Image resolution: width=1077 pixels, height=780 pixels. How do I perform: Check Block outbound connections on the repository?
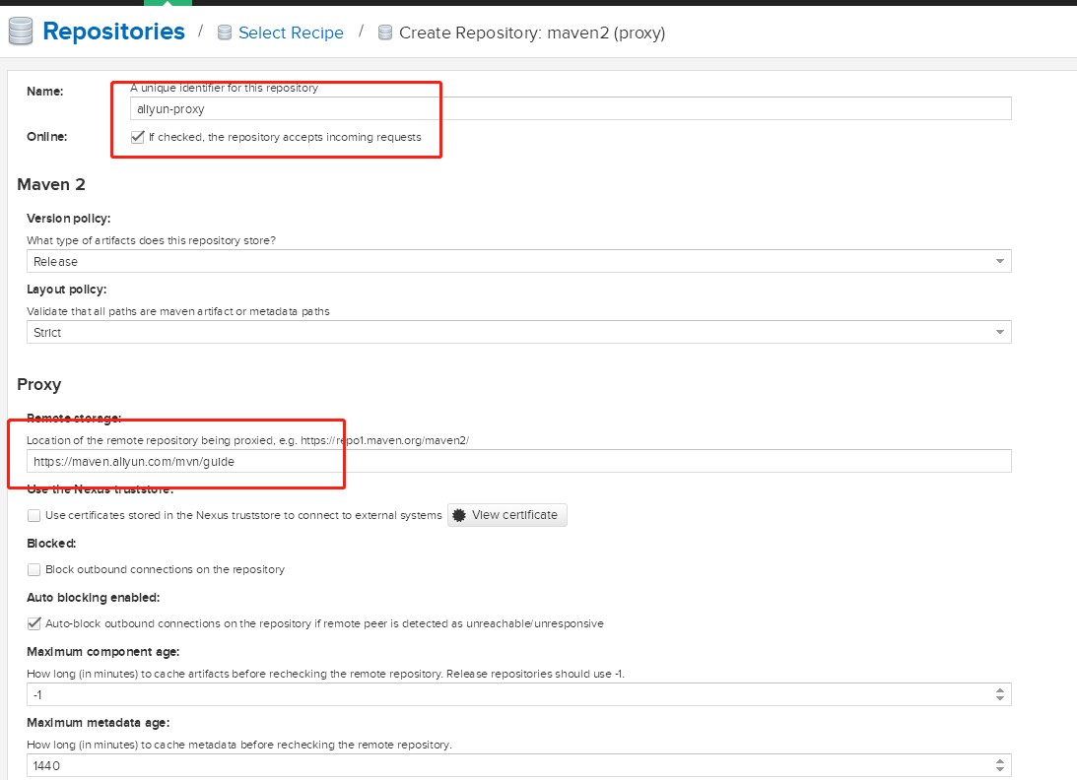coord(34,569)
